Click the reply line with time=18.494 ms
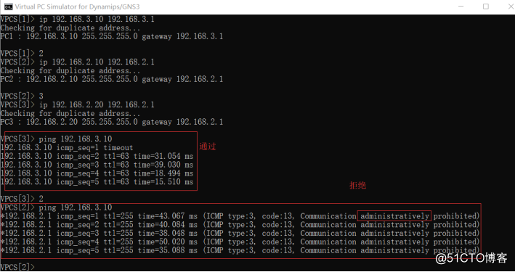515x272 pixels. pyautogui.click(x=97, y=173)
